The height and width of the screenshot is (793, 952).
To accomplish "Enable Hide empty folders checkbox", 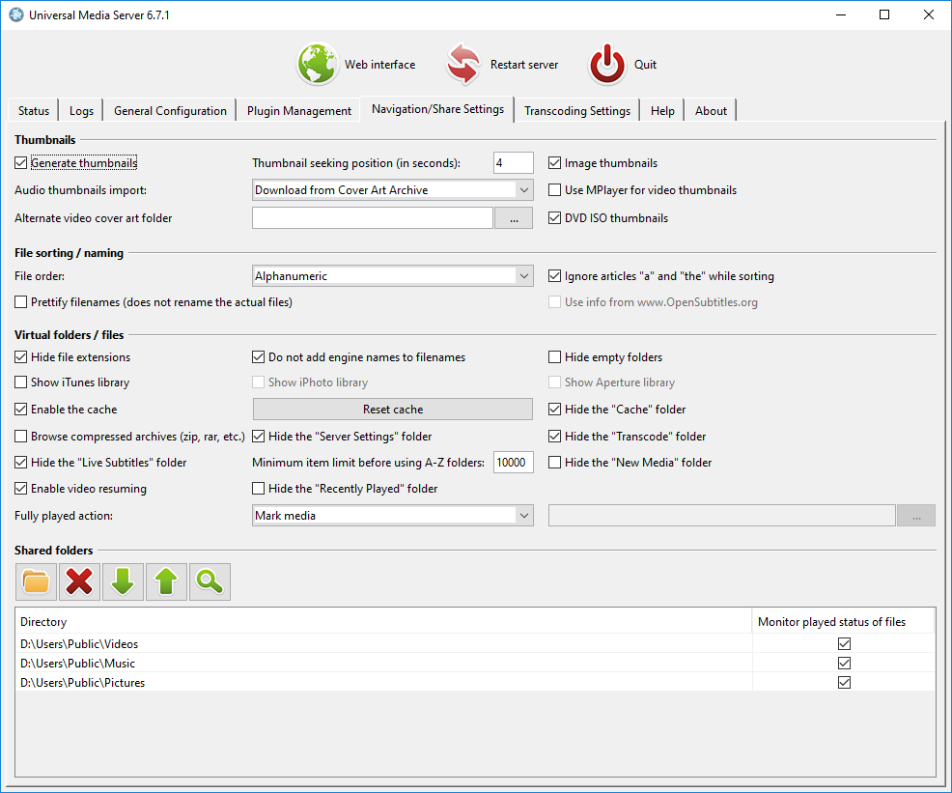I will point(554,357).
